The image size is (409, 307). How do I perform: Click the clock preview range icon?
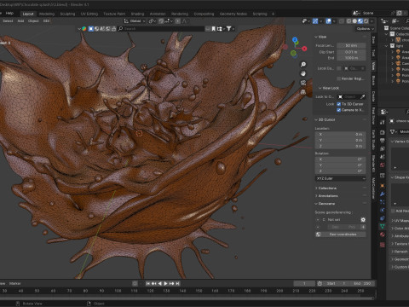pyautogui.click(x=320, y=283)
